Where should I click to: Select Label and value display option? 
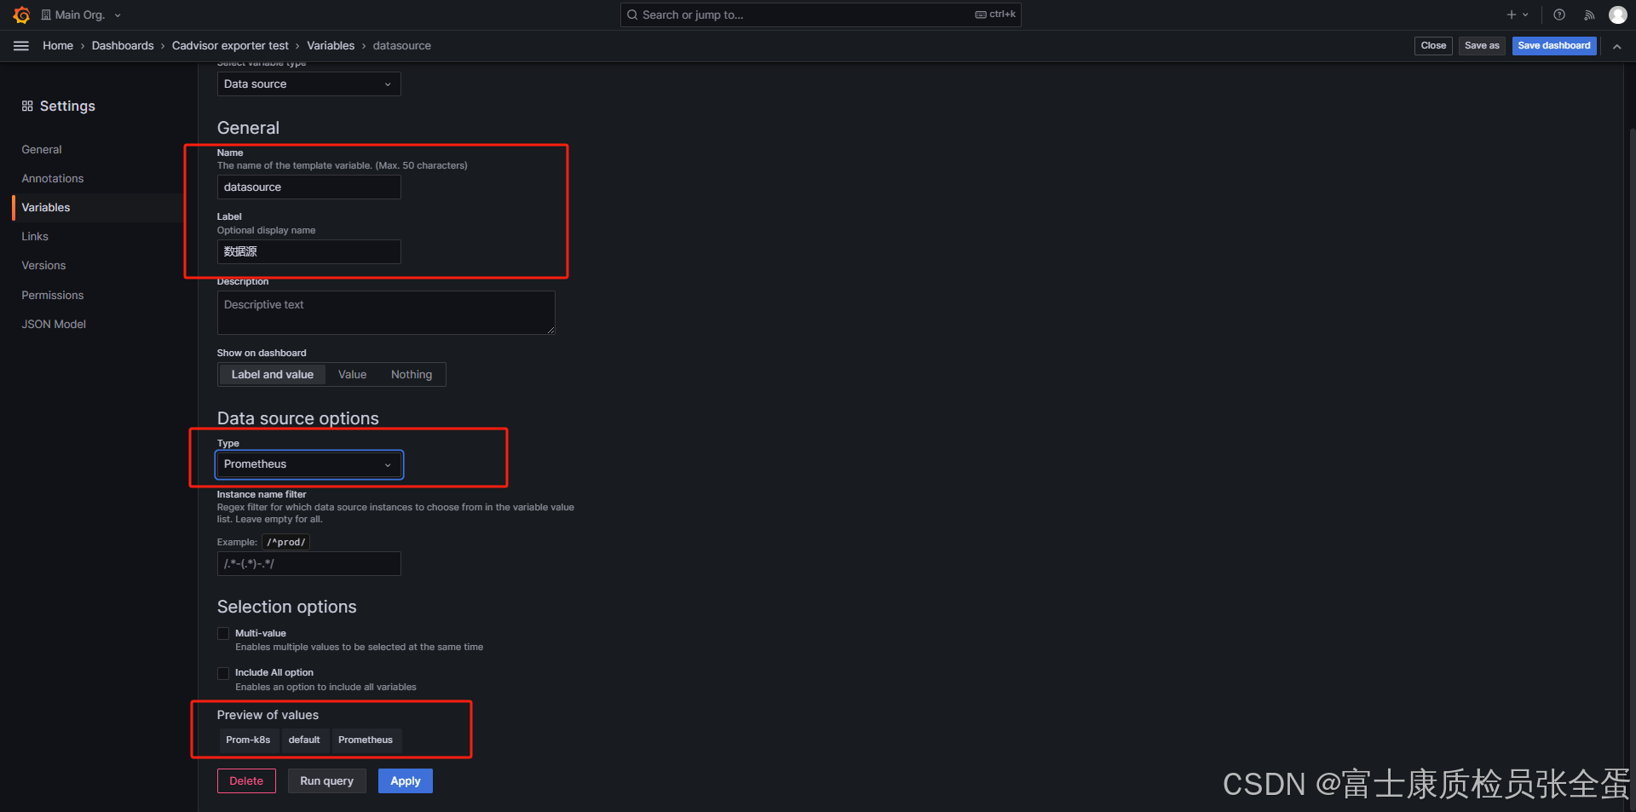tap(273, 374)
